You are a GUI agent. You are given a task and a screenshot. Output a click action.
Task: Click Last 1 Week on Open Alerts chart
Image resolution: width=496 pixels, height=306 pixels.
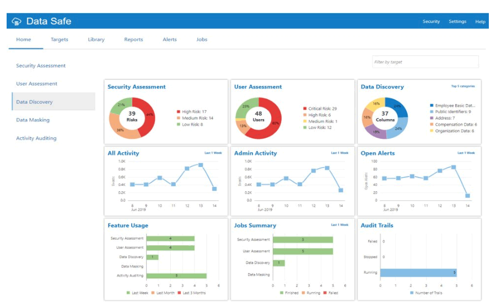[x=466, y=153]
